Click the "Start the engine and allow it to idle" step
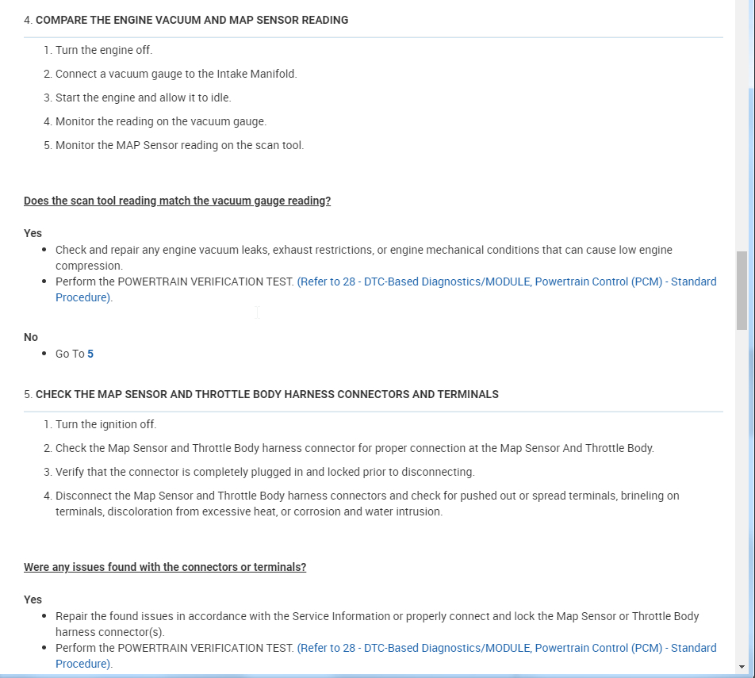 pos(144,98)
